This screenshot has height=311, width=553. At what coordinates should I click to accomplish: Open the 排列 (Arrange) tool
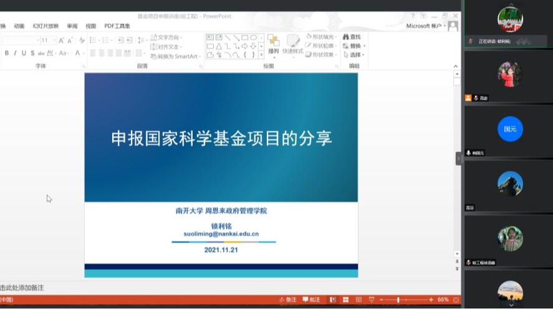pos(273,45)
